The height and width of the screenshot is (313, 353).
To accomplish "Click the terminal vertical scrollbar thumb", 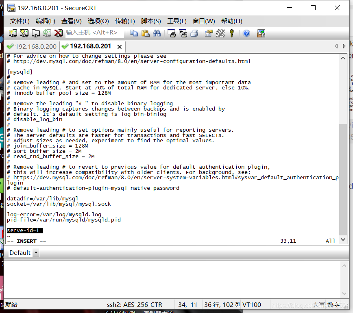I will pos(343,179).
